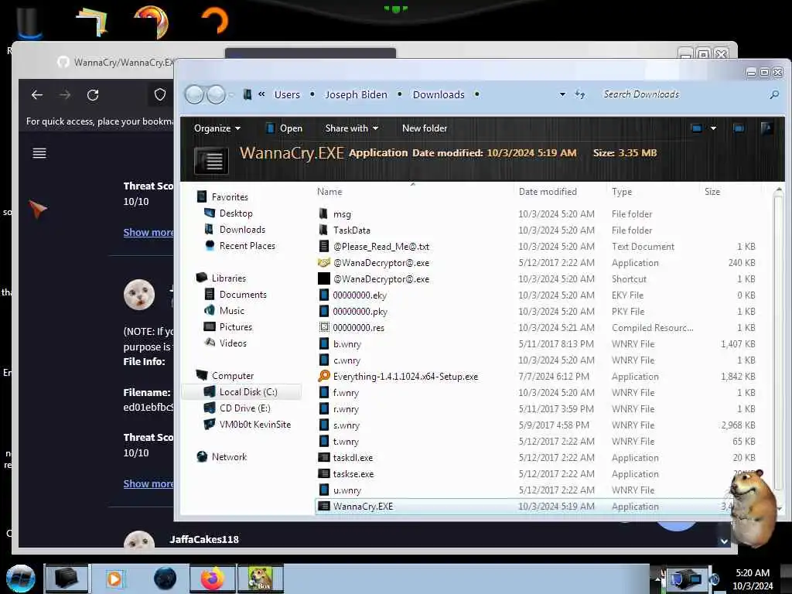The width and height of the screenshot is (792, 594).
Task: Open the Organize dropdown menu
Action: point(217,128)
